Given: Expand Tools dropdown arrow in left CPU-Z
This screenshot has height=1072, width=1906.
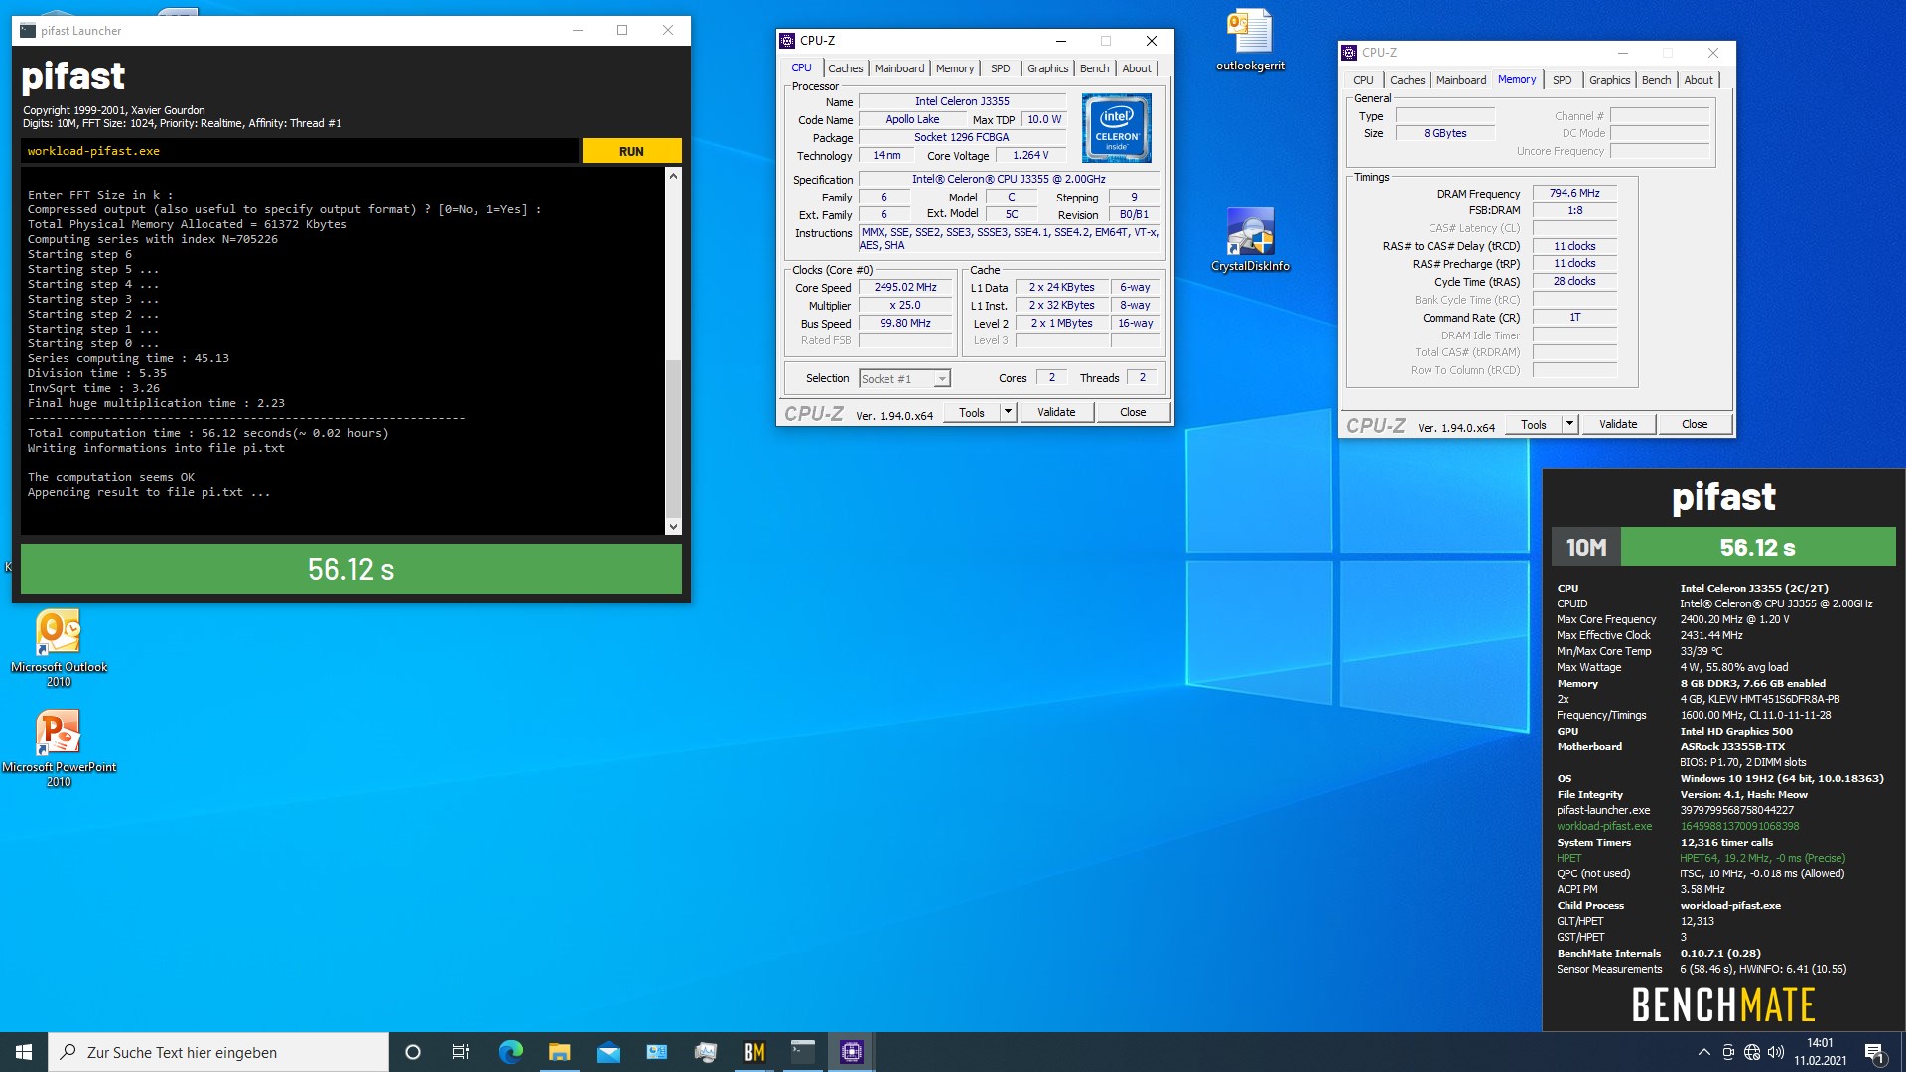Looking at the screenshot, I should coord(1009,412).
